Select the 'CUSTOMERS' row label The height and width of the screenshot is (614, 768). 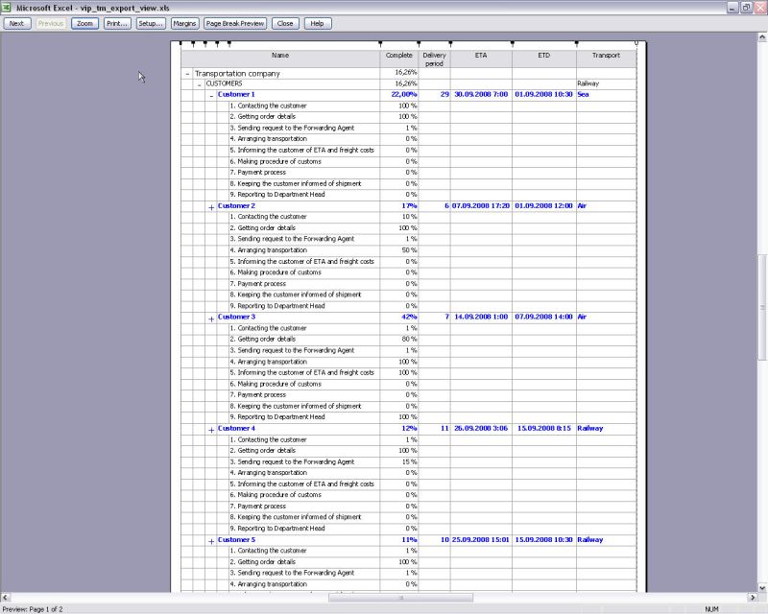click(x=224, y=83)
